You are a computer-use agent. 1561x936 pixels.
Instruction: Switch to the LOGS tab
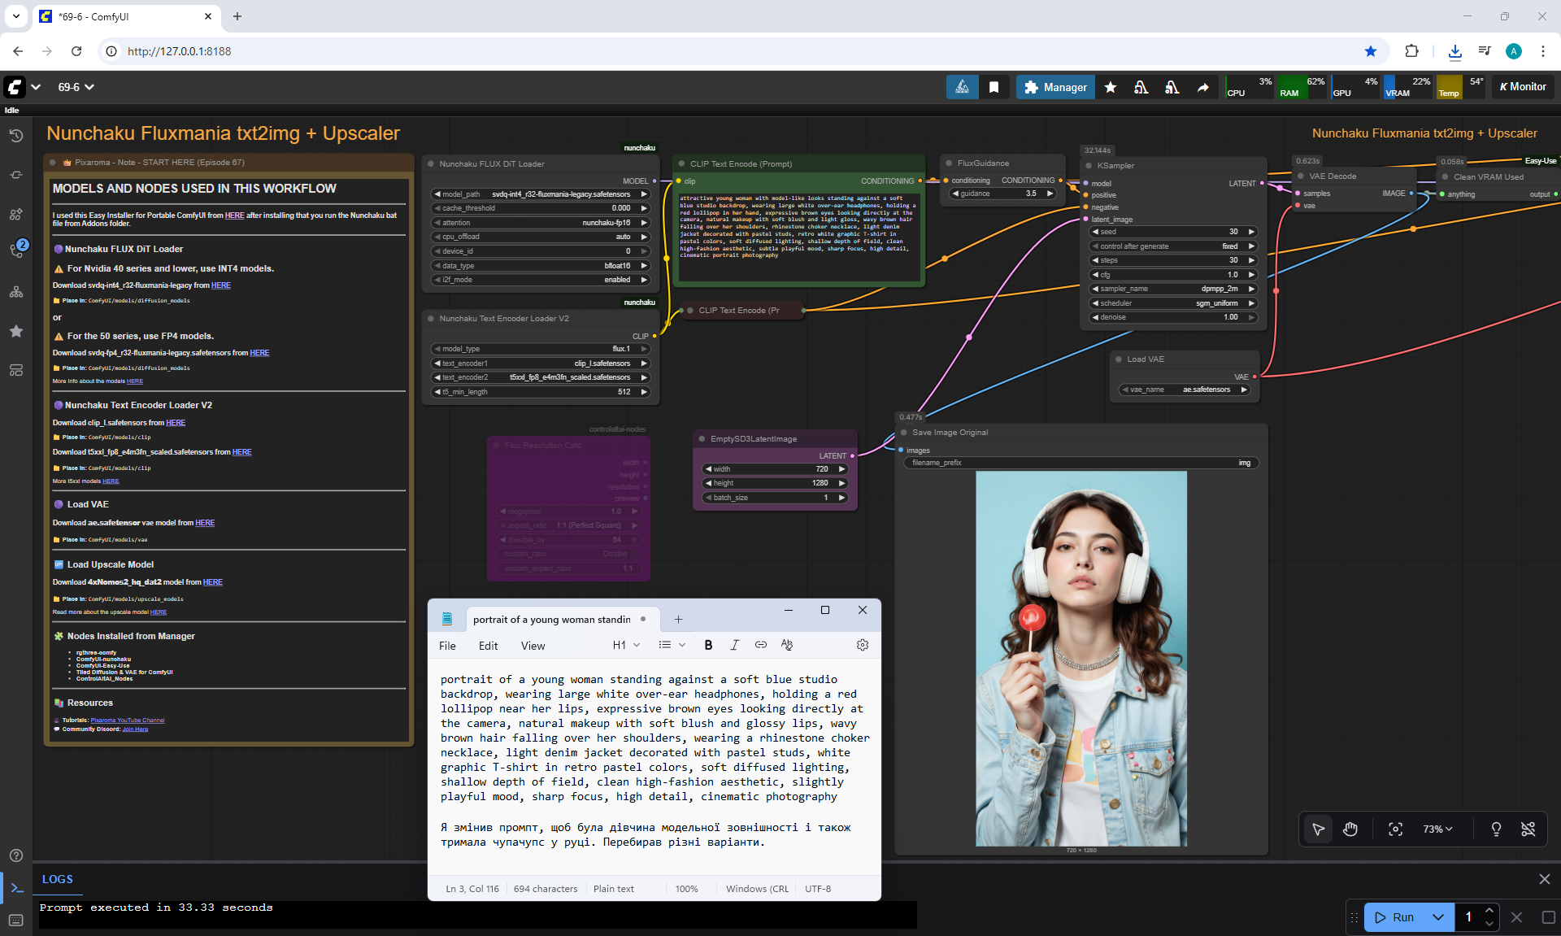tap(57, 879)
